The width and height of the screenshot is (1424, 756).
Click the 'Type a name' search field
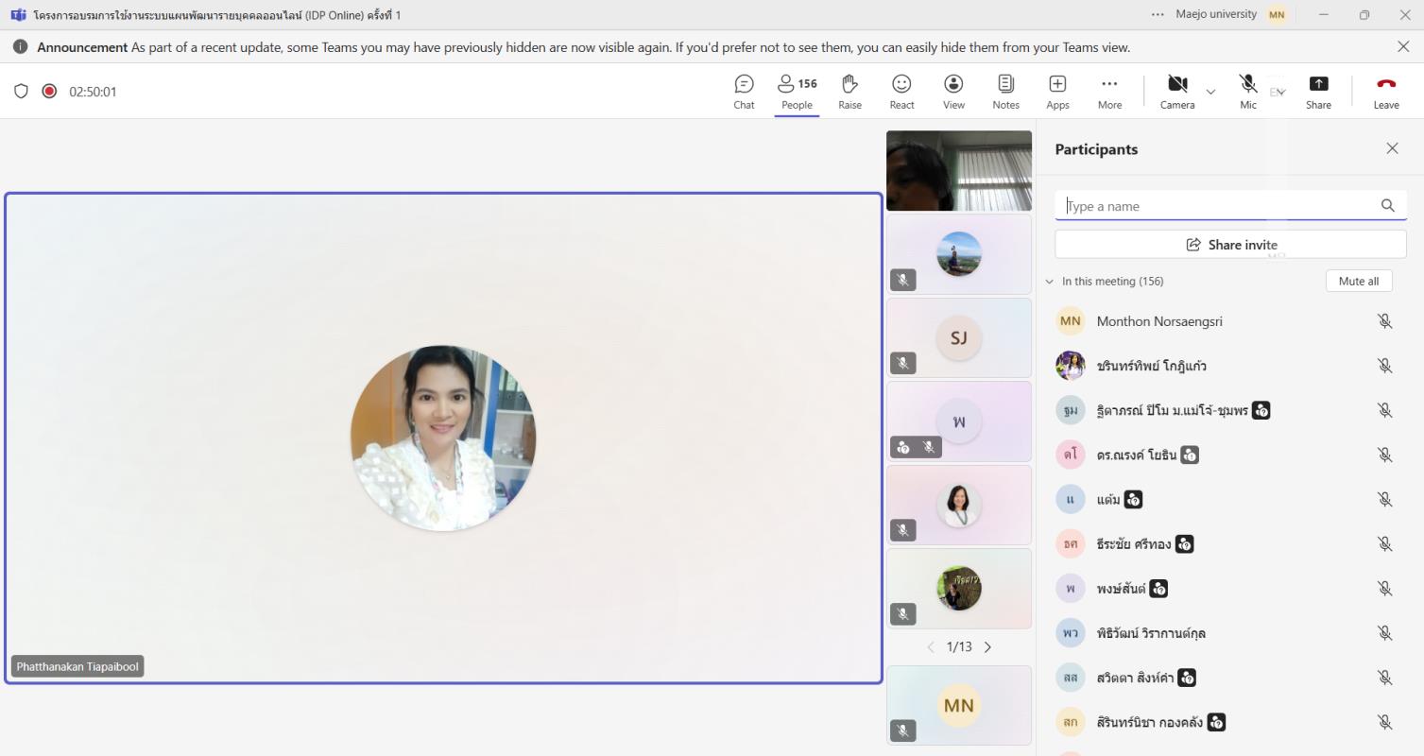click(x=1219, y=206)
